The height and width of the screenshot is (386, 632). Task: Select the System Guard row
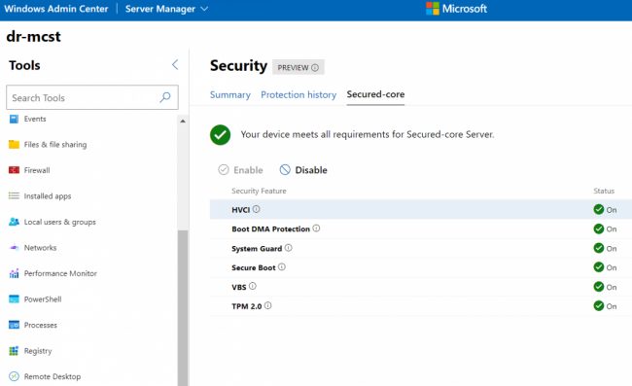coord(421,248)
